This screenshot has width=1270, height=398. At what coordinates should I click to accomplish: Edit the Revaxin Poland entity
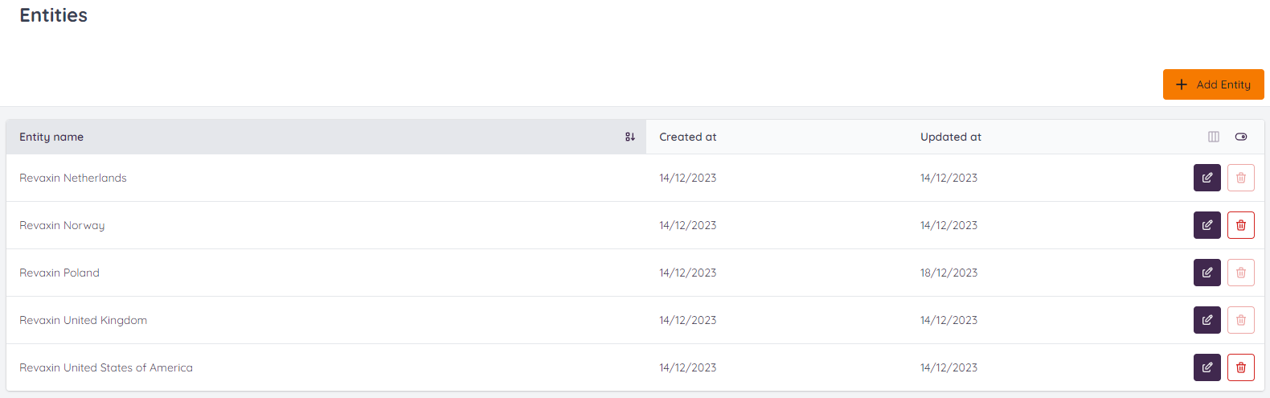coord(1206,273)
